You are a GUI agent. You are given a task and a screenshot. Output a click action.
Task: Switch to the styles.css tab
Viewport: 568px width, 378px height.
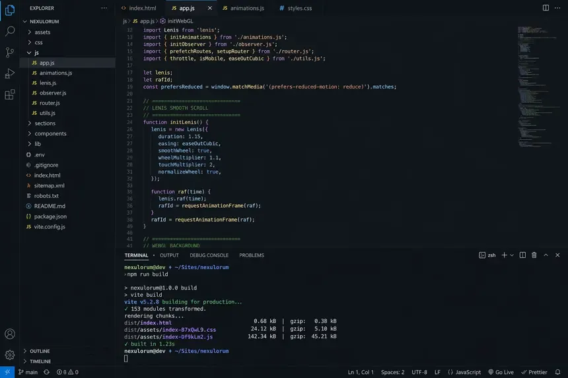tap(296, 8)
